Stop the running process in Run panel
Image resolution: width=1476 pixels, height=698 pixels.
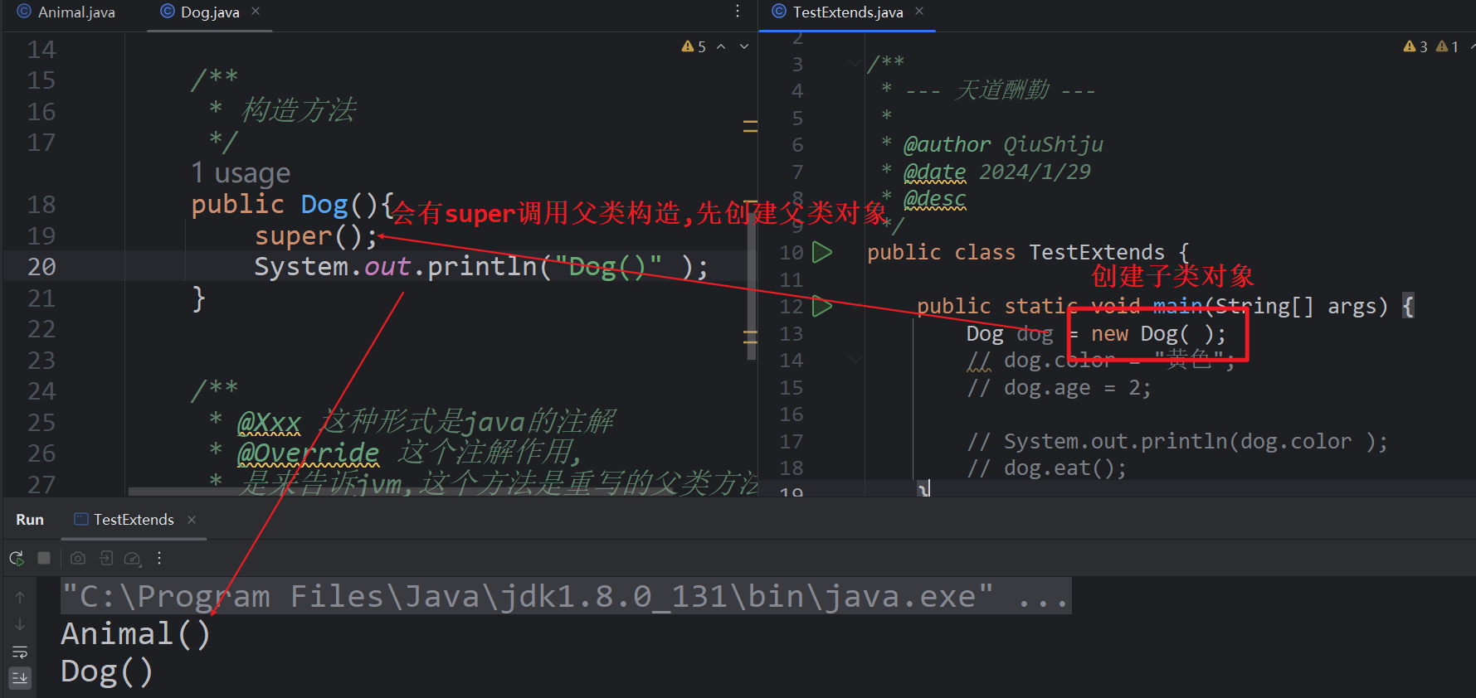coord(44,558)
